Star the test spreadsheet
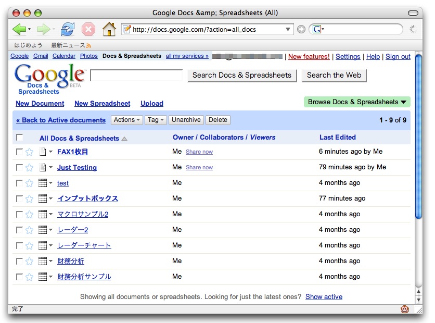 [30, 183]
